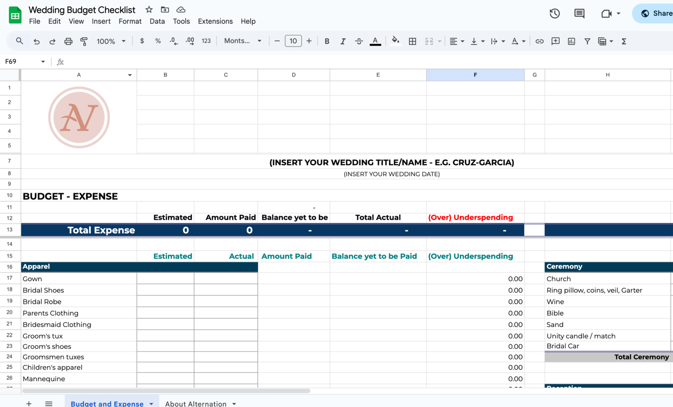Add a new sheet
This screenshot has height=407, width=673.
click(29, 404)
